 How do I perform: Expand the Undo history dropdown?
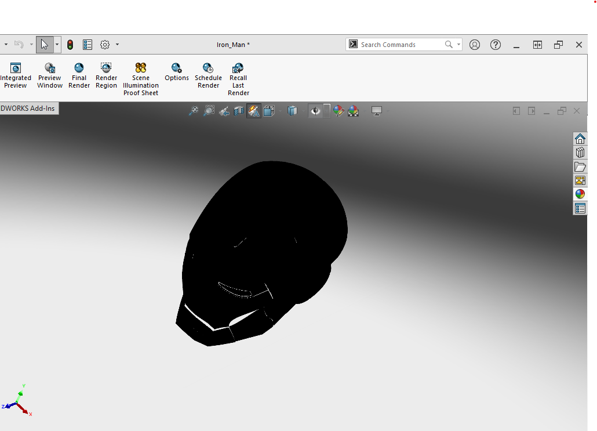pos(31,45)
